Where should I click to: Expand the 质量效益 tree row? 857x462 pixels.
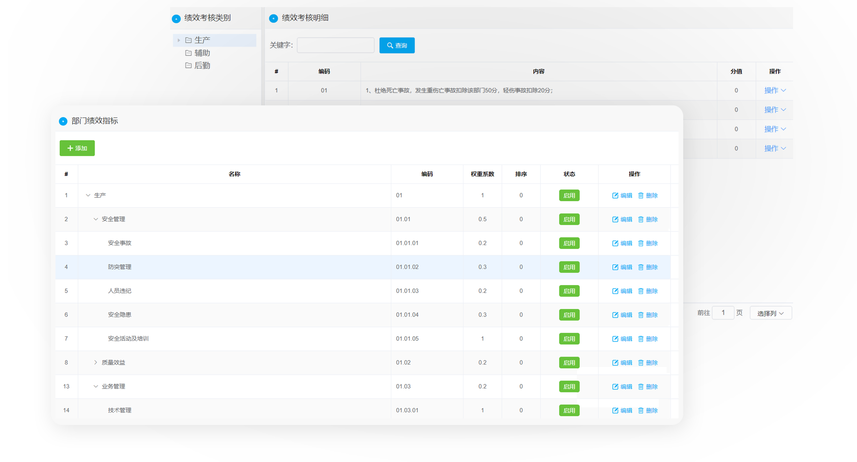click(x=96, y=362)
